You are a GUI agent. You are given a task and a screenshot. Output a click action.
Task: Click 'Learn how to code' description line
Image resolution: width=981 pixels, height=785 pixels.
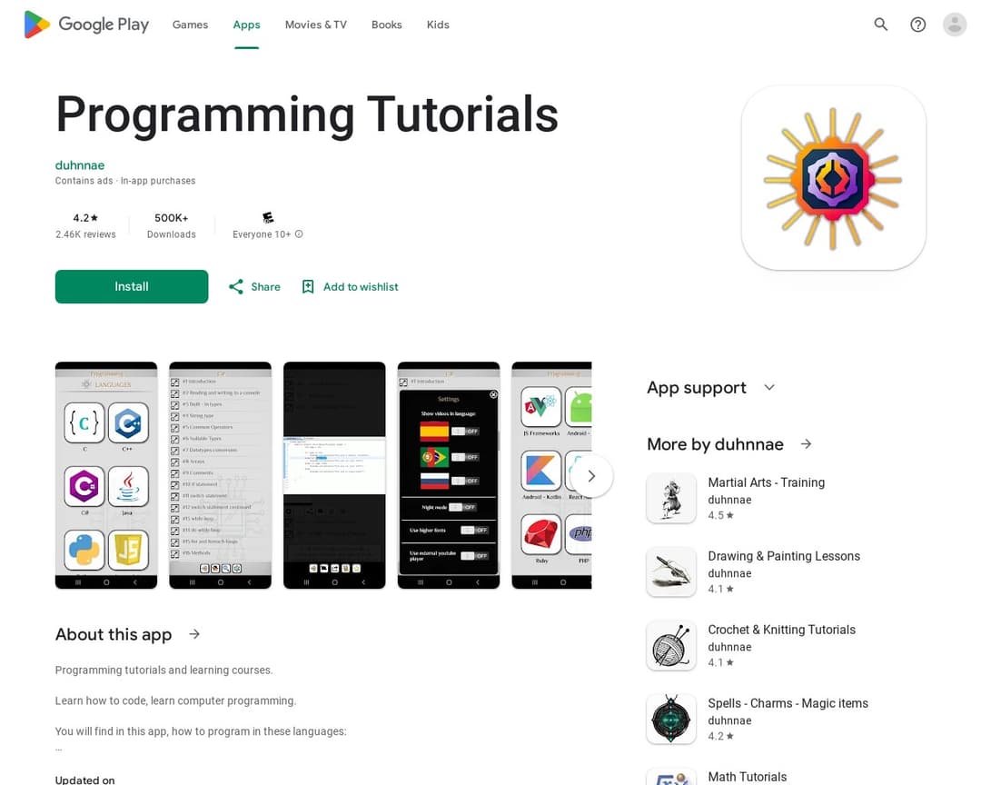[176, 701]
